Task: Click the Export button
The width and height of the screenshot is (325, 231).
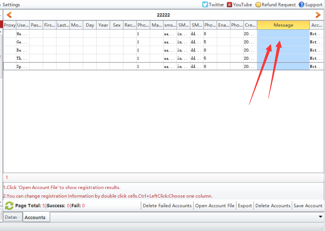Action: coord(245,205)
